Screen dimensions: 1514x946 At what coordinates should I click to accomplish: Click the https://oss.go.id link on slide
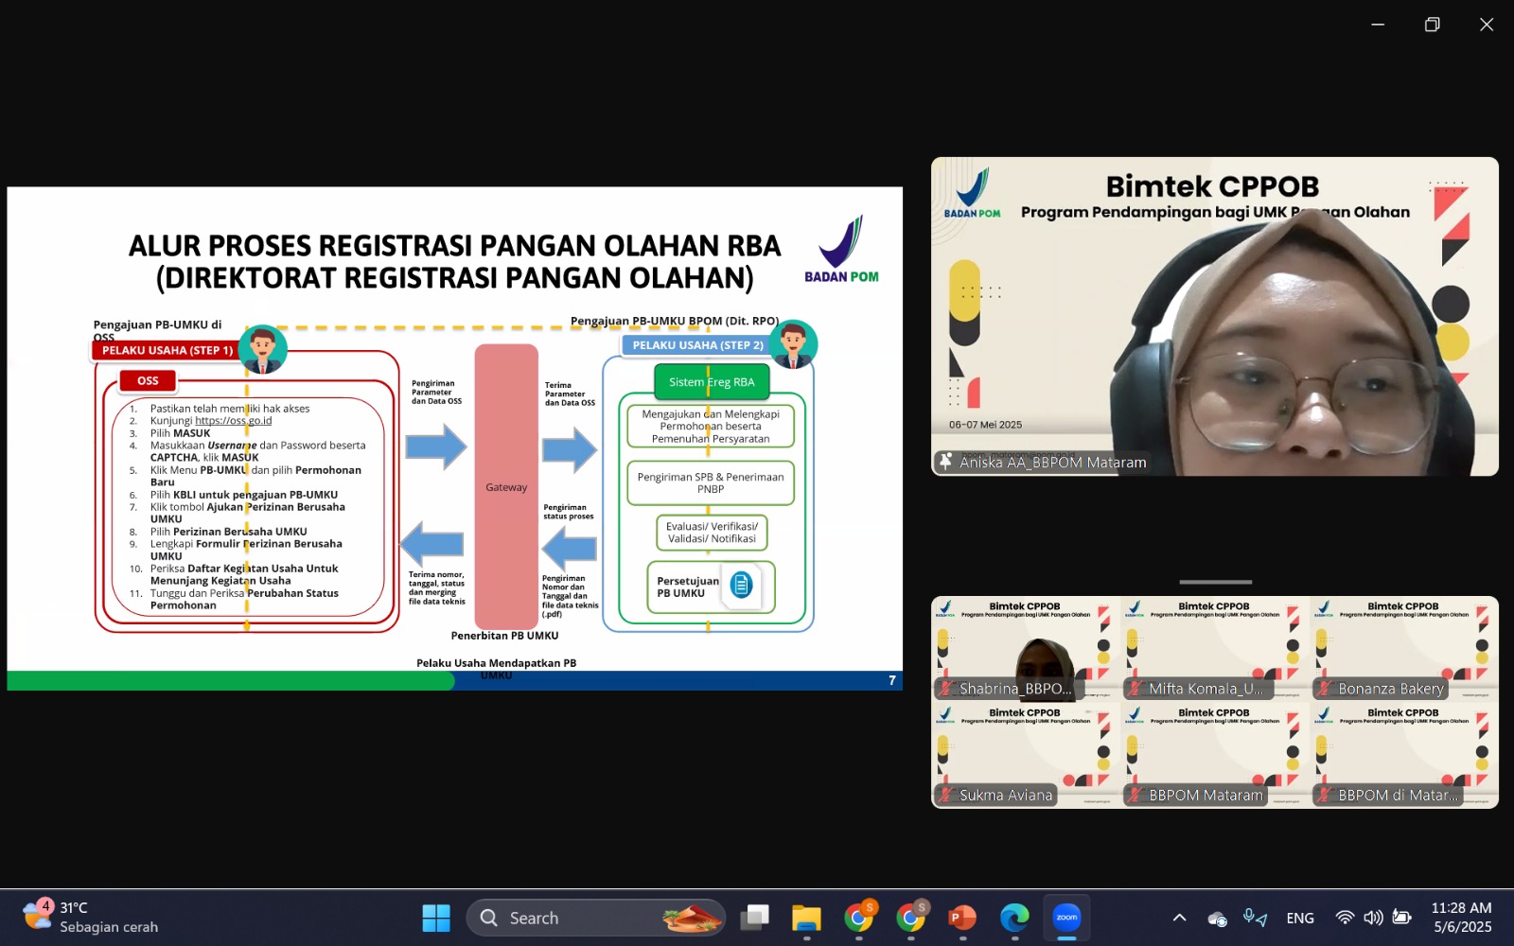tap(233, 421)
